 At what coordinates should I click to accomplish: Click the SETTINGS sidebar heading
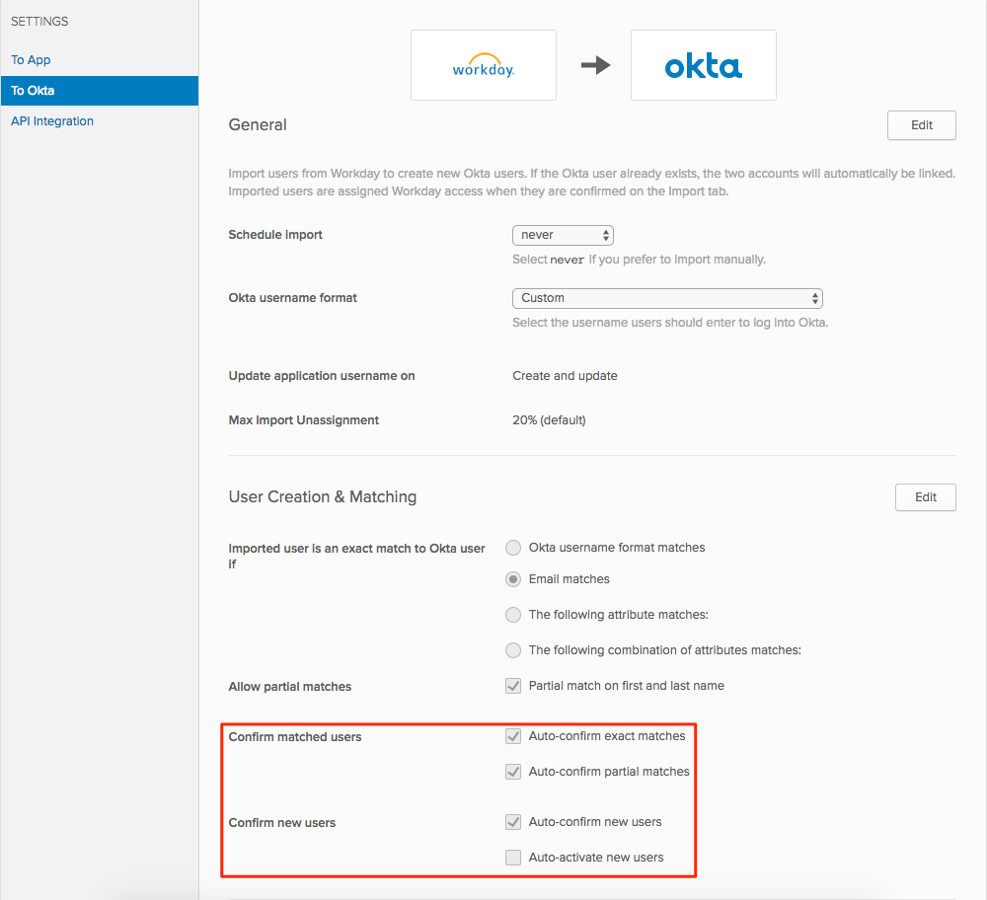(39, 22)
